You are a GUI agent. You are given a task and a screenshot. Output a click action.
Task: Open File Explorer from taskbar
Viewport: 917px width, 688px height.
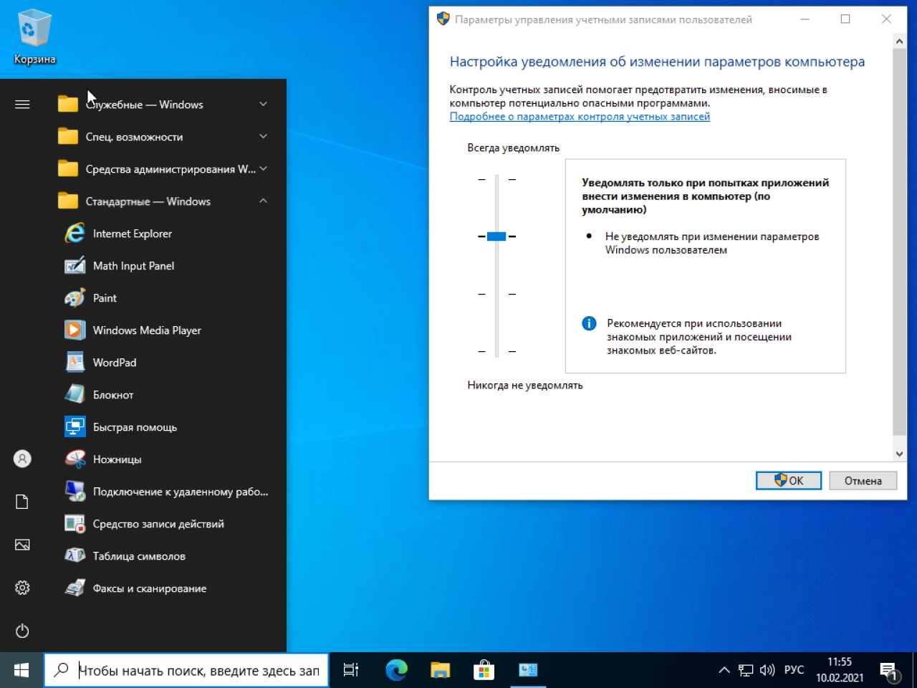[440, 670]
